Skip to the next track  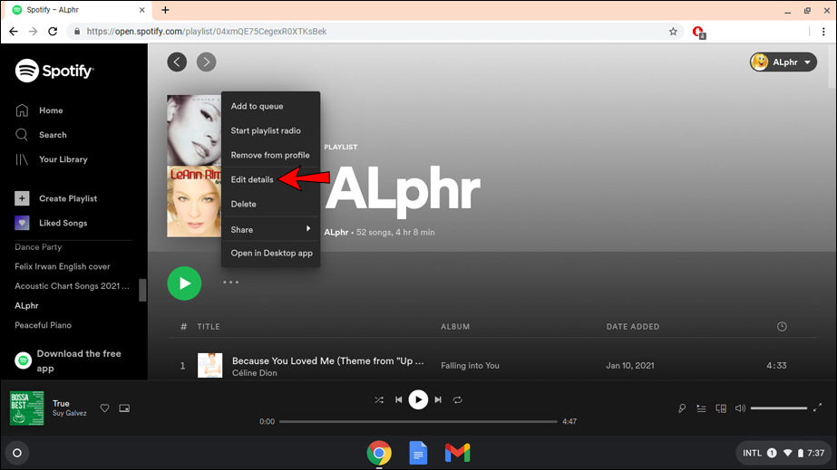click(438, 399)
